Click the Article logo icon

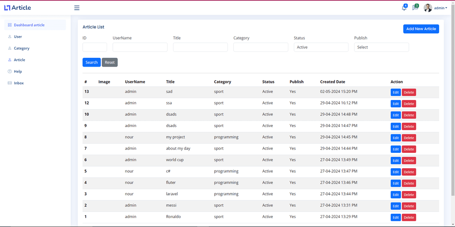(x=7, y=8)
